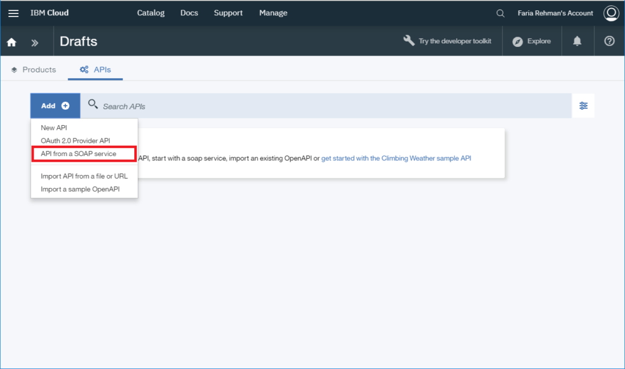Screen dimensions: 625x369
Task: Click the IBM Cloud logo
Action: point(49,13)
